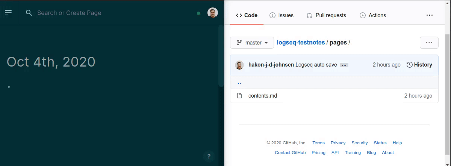The width and height of the screenshot is (451, 166).
Task: Open the Pull requests tab
Action: [x=326, y=15]
